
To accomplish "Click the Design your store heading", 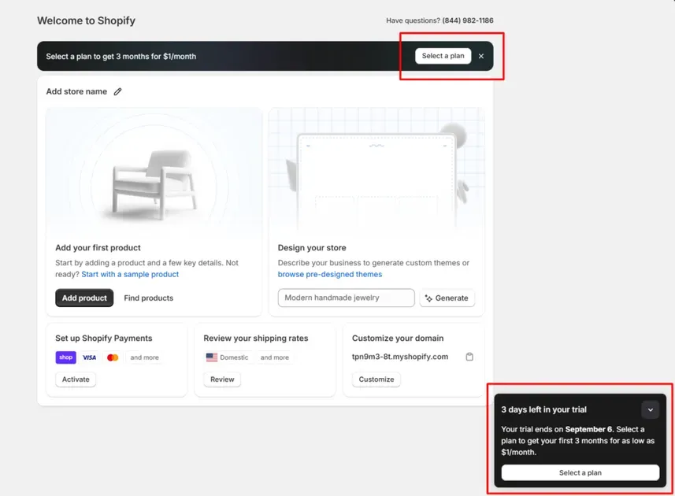I will pyautogui.click(x=312, y=248).
